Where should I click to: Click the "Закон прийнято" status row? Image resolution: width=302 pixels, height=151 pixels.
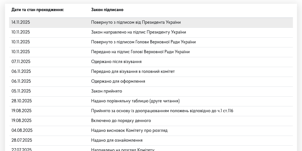click(x=107, y=91)
